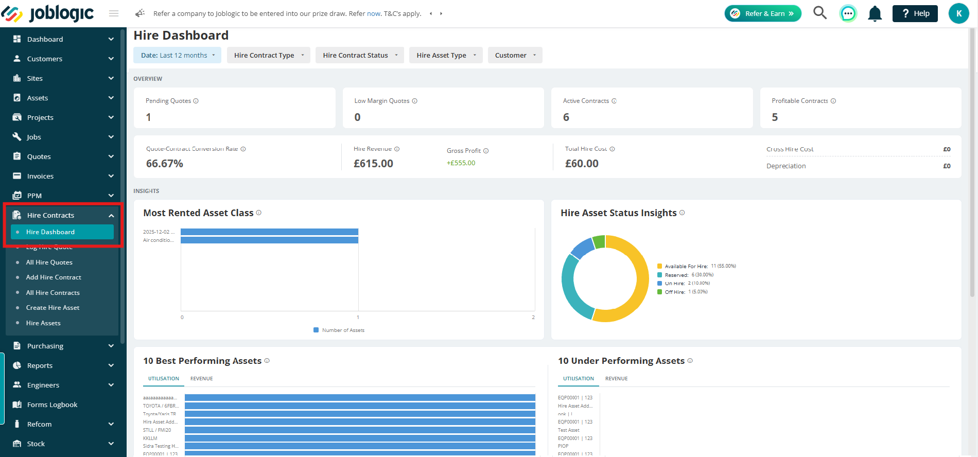Open All Hire Contracts menu item
Image resolution: width=978 pixels, height=457 pixels.
[53, 292]
